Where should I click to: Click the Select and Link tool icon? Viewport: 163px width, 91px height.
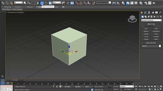[x=3, y=3]
